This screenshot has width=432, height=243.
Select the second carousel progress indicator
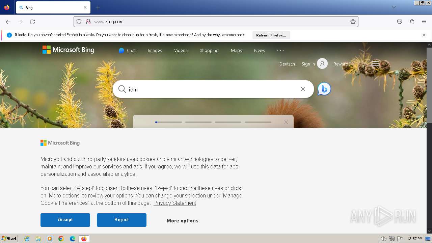coord(198,122)
